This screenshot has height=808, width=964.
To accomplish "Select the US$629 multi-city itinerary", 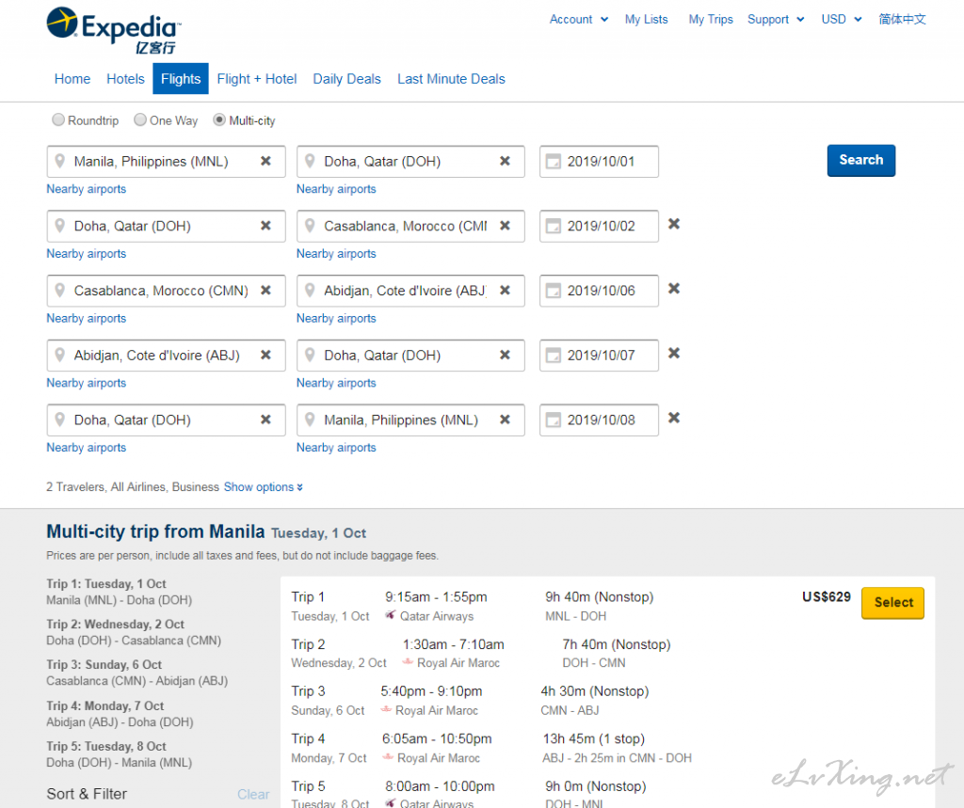I will (892, 603).
